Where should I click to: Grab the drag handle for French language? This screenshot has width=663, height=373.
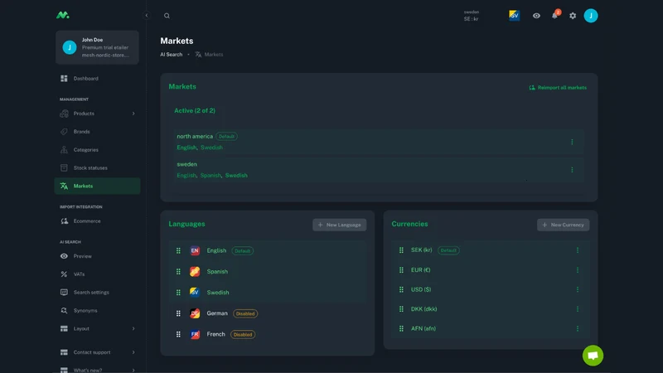(x=178, y=334)
